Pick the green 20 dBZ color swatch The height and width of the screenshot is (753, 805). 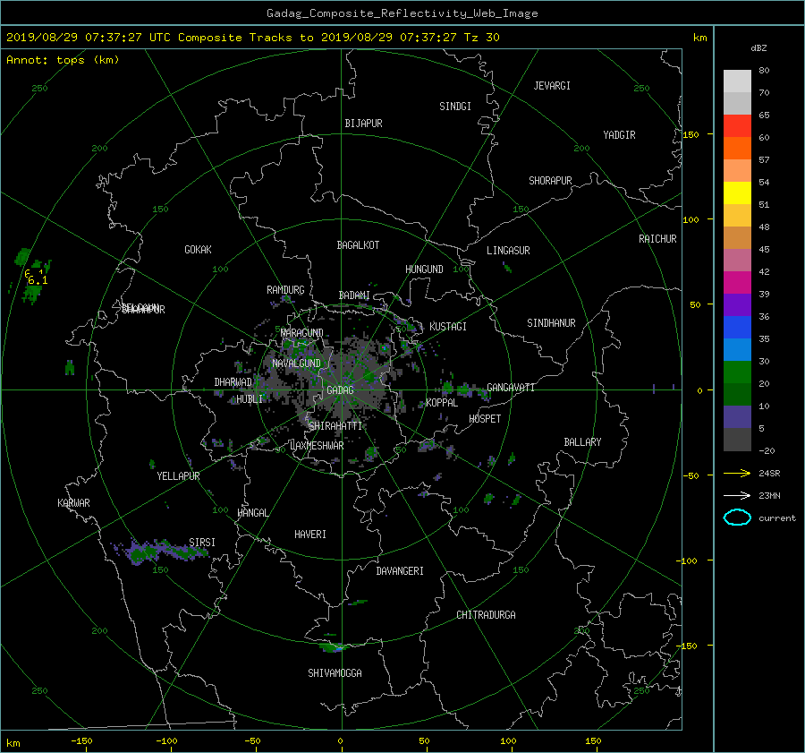coord(737,372)
